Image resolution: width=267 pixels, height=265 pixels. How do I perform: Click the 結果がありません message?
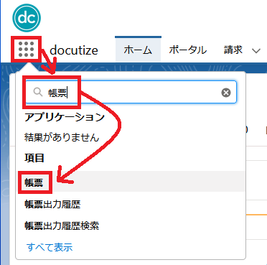click(62, 137)
